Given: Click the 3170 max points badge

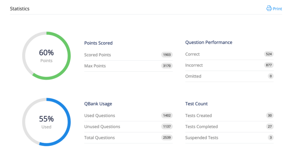Looking at the screenshot, I should tap(167, 66).
